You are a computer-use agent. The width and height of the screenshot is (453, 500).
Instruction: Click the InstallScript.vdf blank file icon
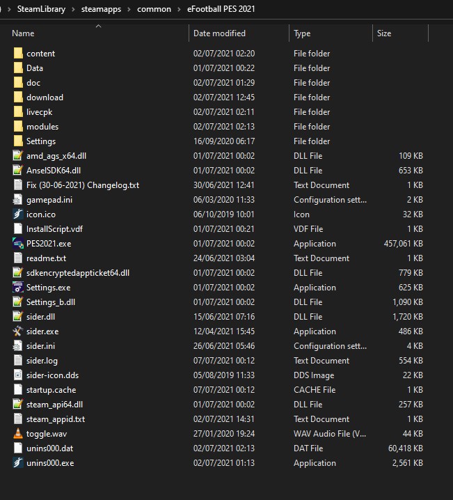(x=18, y=228)
